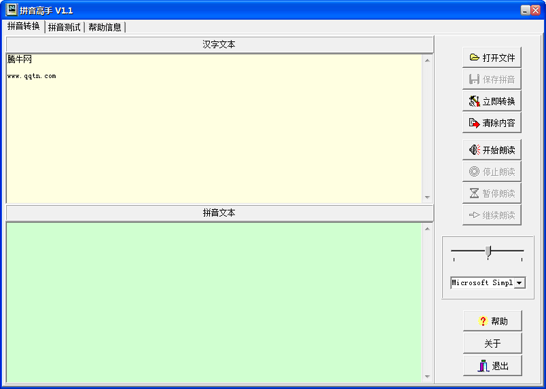Expand the Microsoft Simpl voice dropdown arrow
The height and width of the screenshot is (389, 546).
(520, 283)
